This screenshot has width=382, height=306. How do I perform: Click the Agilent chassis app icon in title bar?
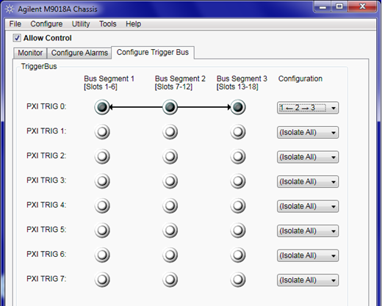point(10,10)
